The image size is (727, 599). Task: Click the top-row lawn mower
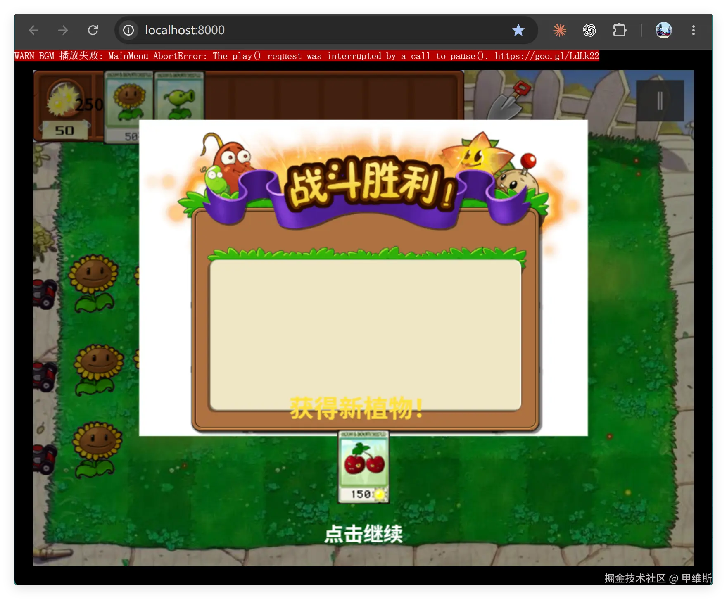(x=45, y=294)
